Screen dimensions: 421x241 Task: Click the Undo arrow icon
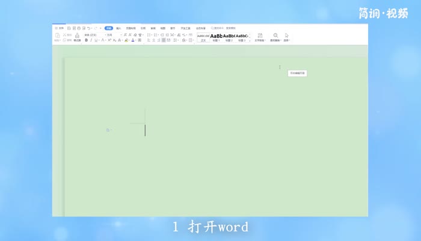(x=88, y=28)
